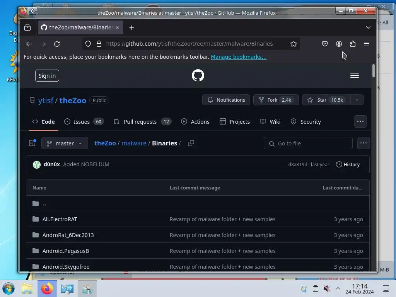Open the ytisf owner link

[x=46, y=101]
